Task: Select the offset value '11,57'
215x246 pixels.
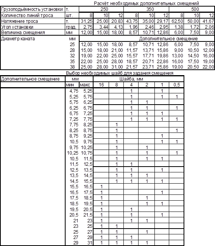Action: (x=132, y=50)
